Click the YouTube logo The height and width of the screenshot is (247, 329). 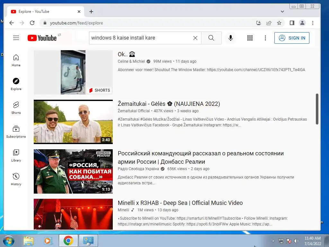[x=42, y=38]
